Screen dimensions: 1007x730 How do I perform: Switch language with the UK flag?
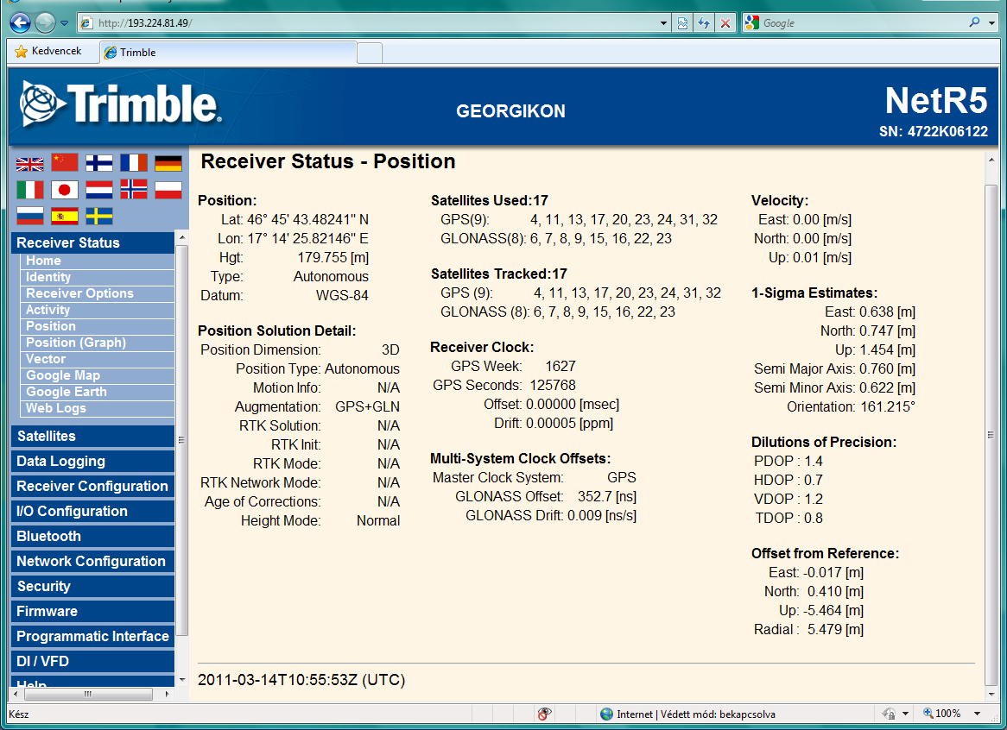[x=29, y=164]
